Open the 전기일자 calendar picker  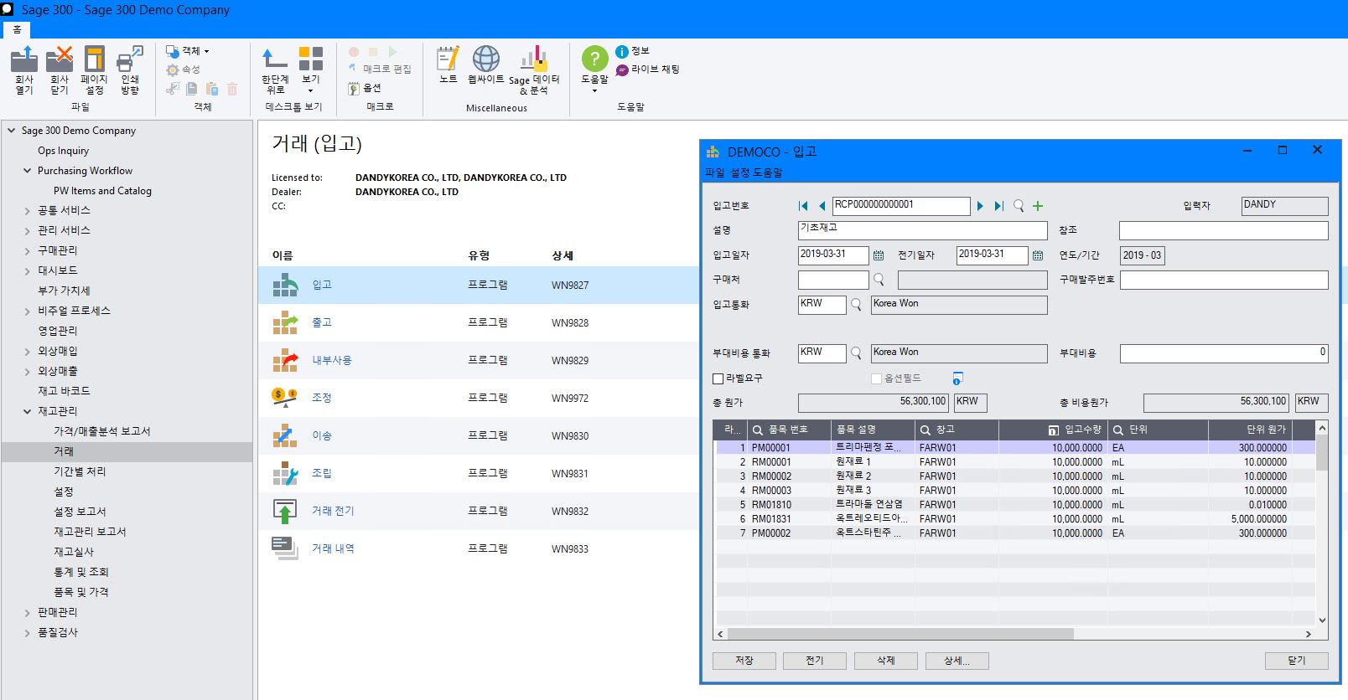pos(1038,255)
